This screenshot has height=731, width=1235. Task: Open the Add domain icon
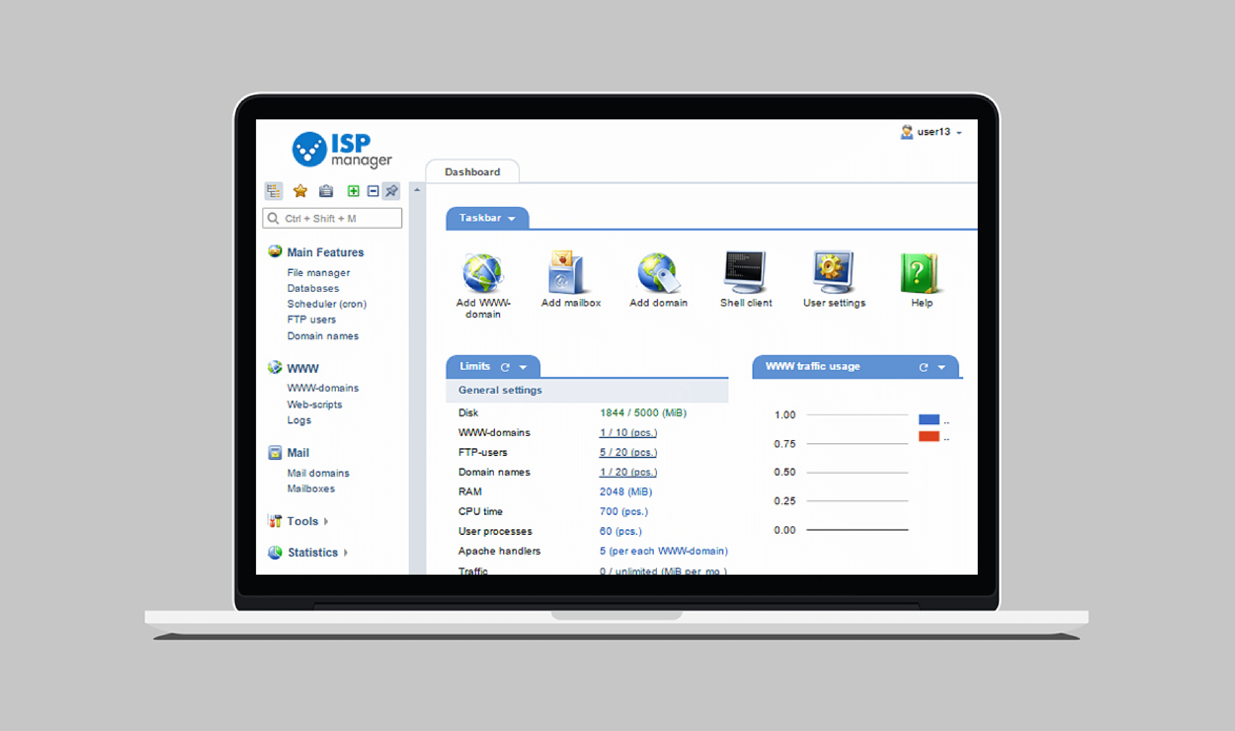coord(658,272)
